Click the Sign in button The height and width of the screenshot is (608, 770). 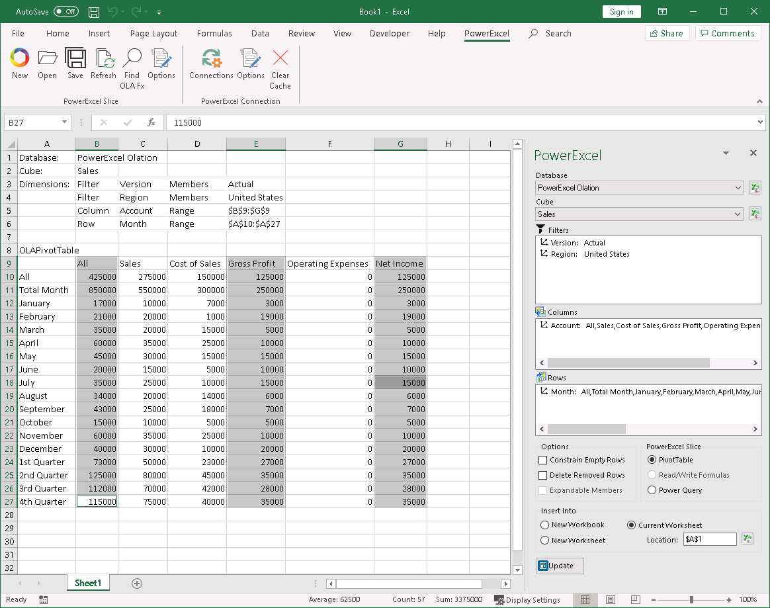[622, 12]
